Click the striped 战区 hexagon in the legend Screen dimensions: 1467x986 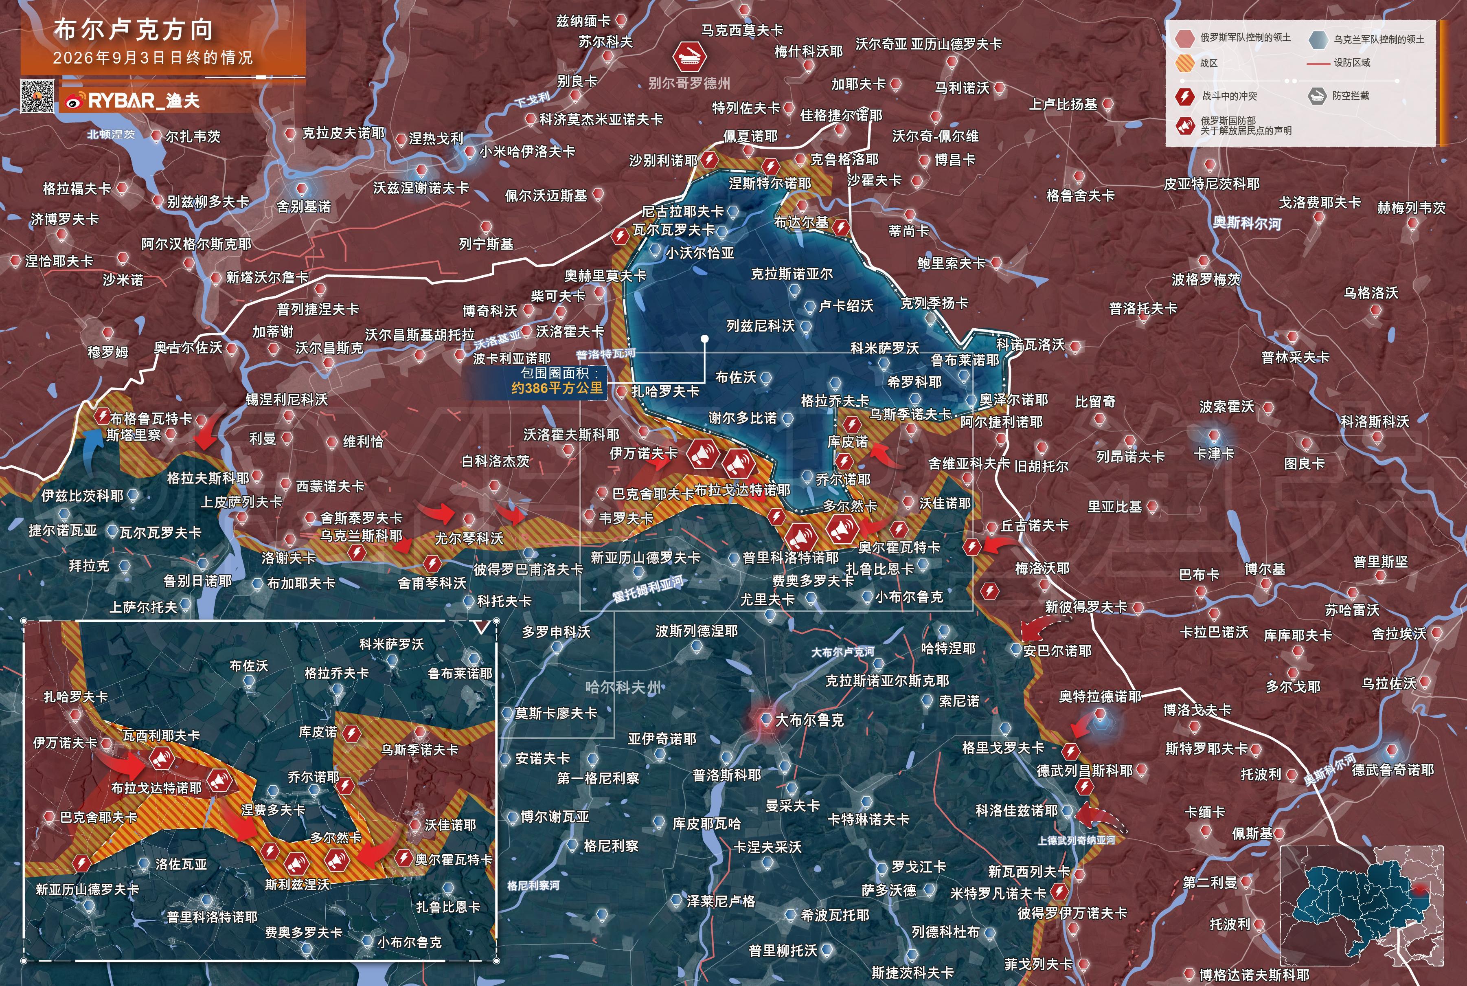[x=1184, y=63]
